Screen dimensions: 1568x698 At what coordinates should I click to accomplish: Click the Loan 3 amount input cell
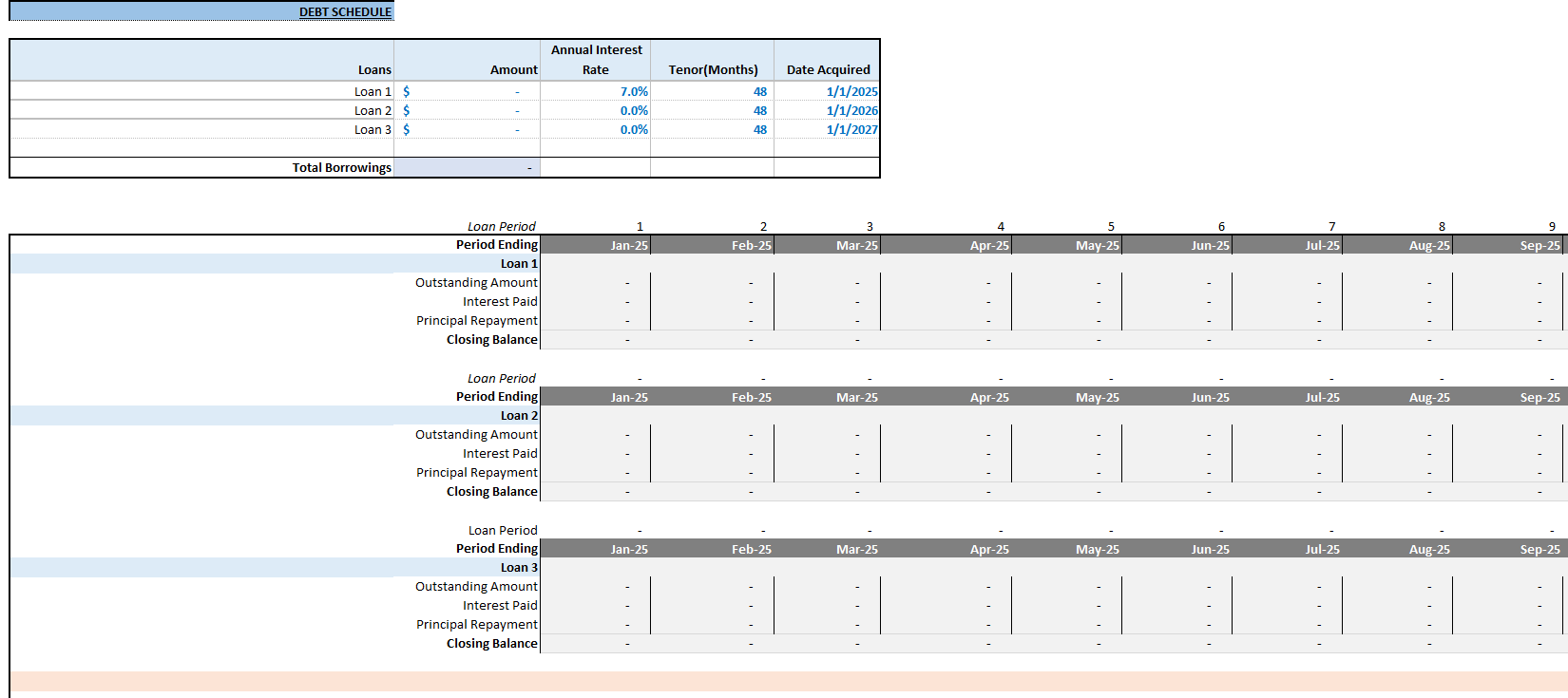[x=467, y=129]
